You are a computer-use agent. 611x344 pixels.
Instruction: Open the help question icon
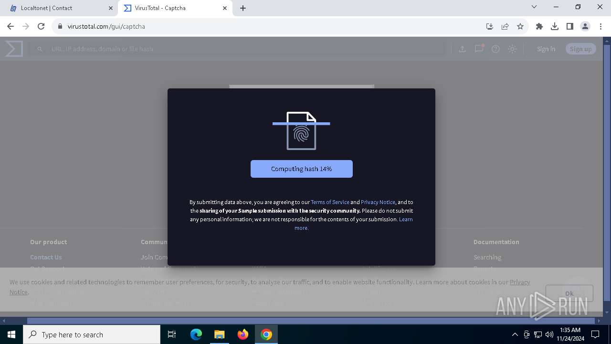(495, 49)
